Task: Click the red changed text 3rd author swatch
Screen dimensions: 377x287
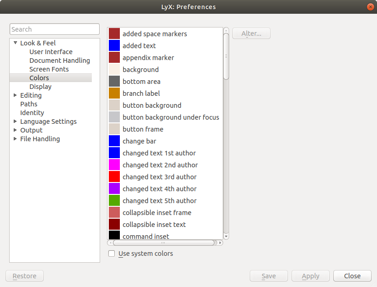Action: click(x=114, y=177)
